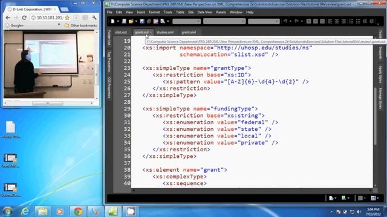Click the bookmark star in Chrome
This screenshot has height=217, width=387.
(67, 17)
